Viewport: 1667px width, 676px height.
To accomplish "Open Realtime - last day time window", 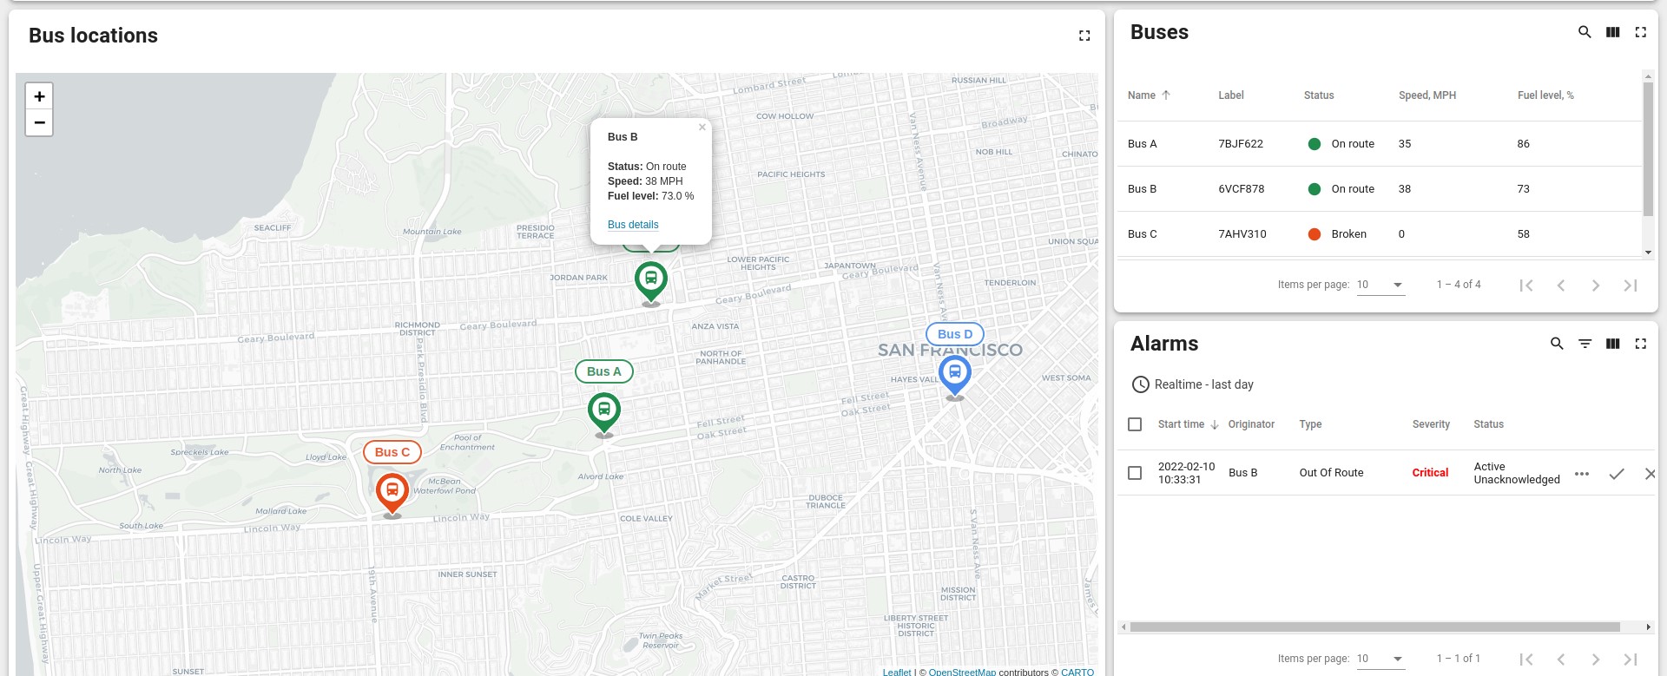I will point(1193,384).
